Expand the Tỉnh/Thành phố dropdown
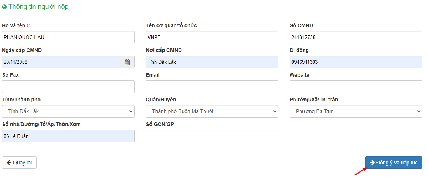The height and width of the screenshot is (181, 429). 68,111
